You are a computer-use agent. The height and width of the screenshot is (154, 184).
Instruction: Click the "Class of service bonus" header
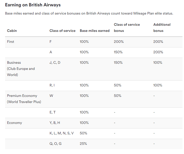[x=127, y=28]
